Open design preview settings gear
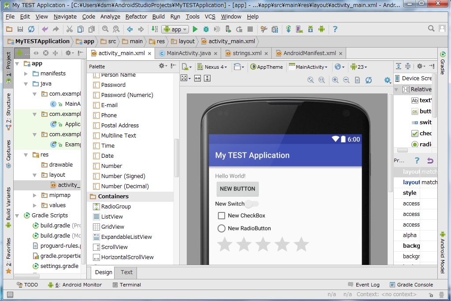451x301 pixels. (388, 80)
